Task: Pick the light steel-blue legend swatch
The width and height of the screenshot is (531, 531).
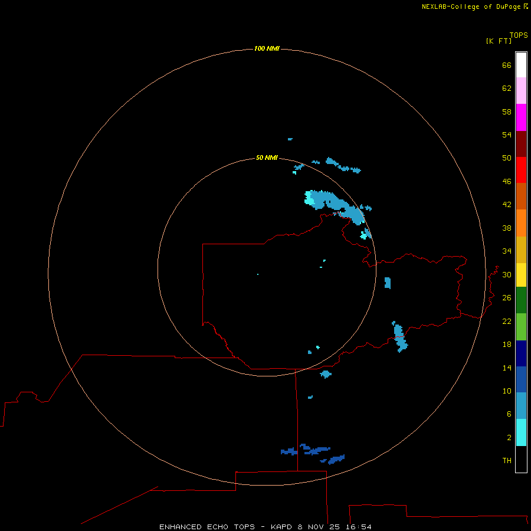Action: click(x=521, y=406)
